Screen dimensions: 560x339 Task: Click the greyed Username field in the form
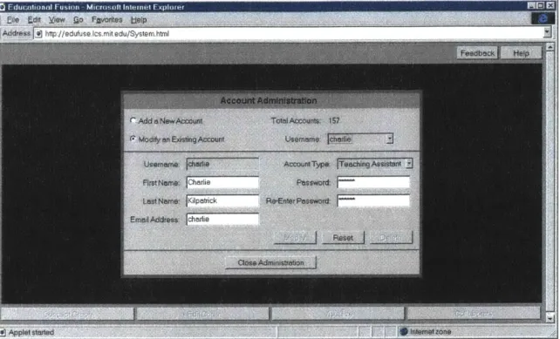pyautogui.click(x=222, y=164)
